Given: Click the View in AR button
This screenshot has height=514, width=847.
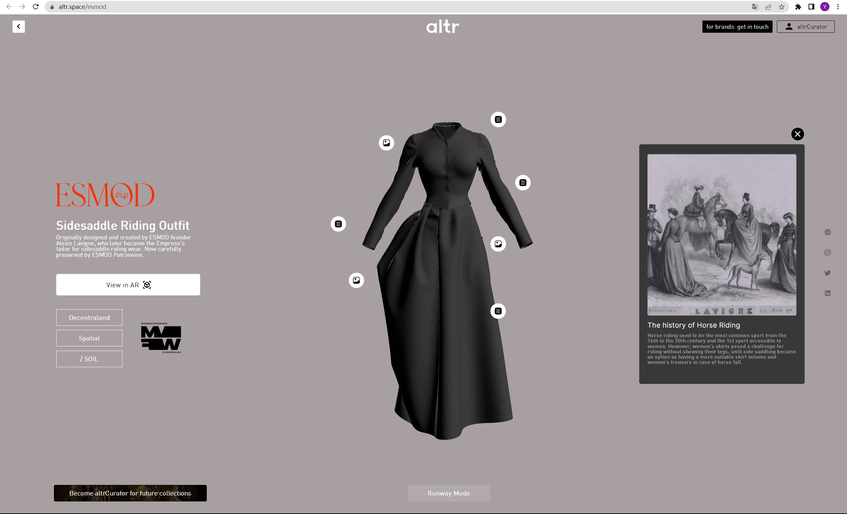Looking at the screenshot, I should pyautogui.click(x=128, y=285).
